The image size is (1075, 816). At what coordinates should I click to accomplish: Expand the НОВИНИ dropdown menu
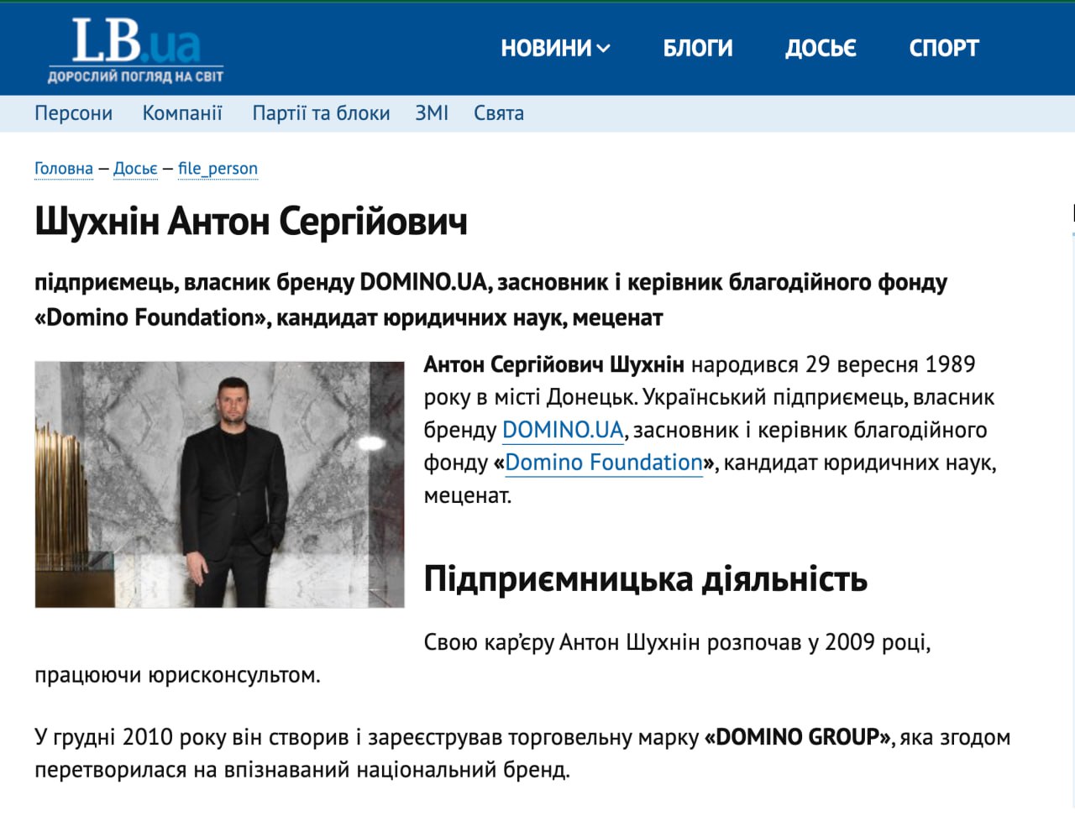point(555,48)
